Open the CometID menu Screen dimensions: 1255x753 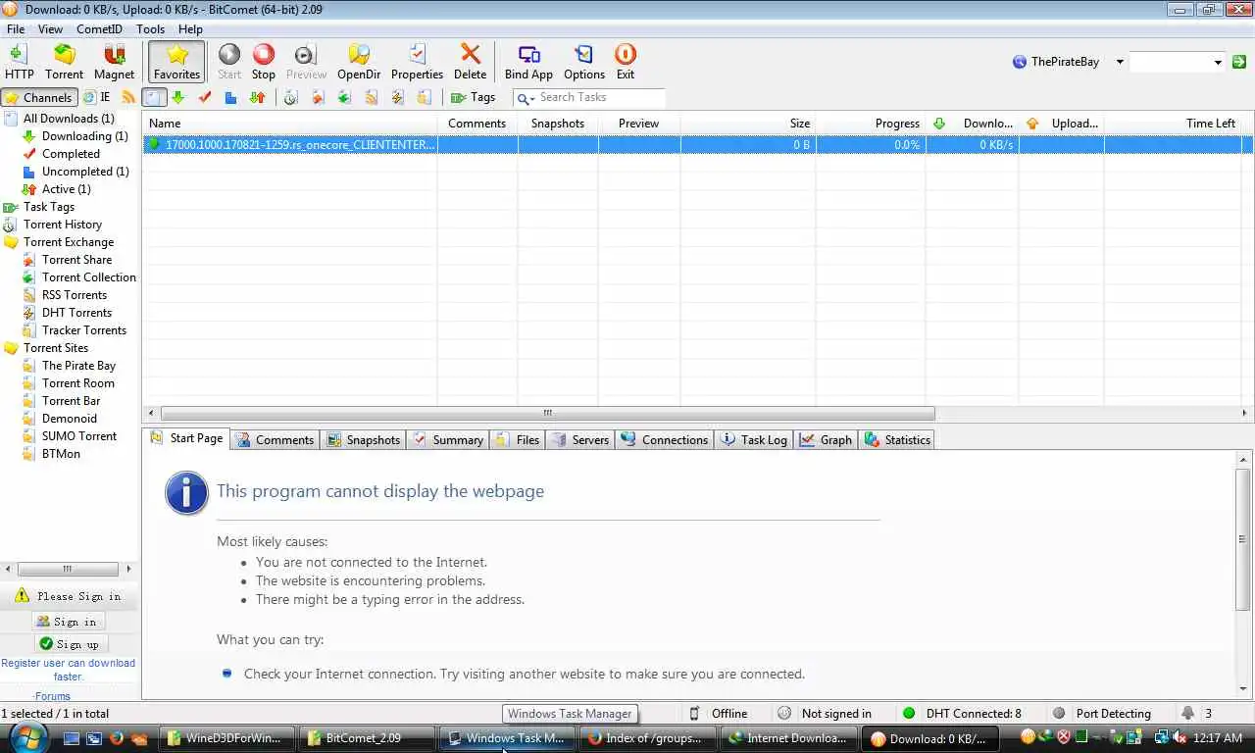coord(99,29)
